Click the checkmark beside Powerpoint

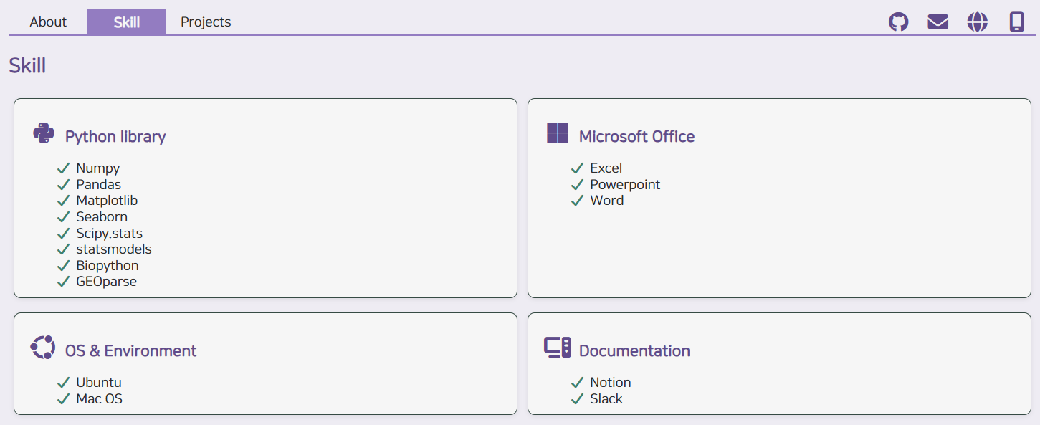pos(577,185)
